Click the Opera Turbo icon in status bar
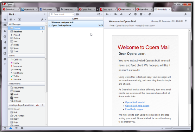195x132 pixels. click(22, 128)
